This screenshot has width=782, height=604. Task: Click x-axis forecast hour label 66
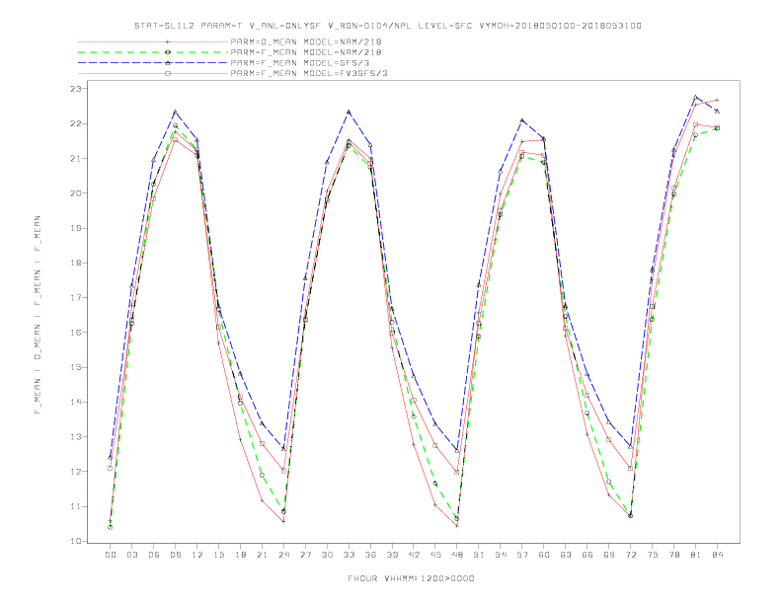click(587, 555)
